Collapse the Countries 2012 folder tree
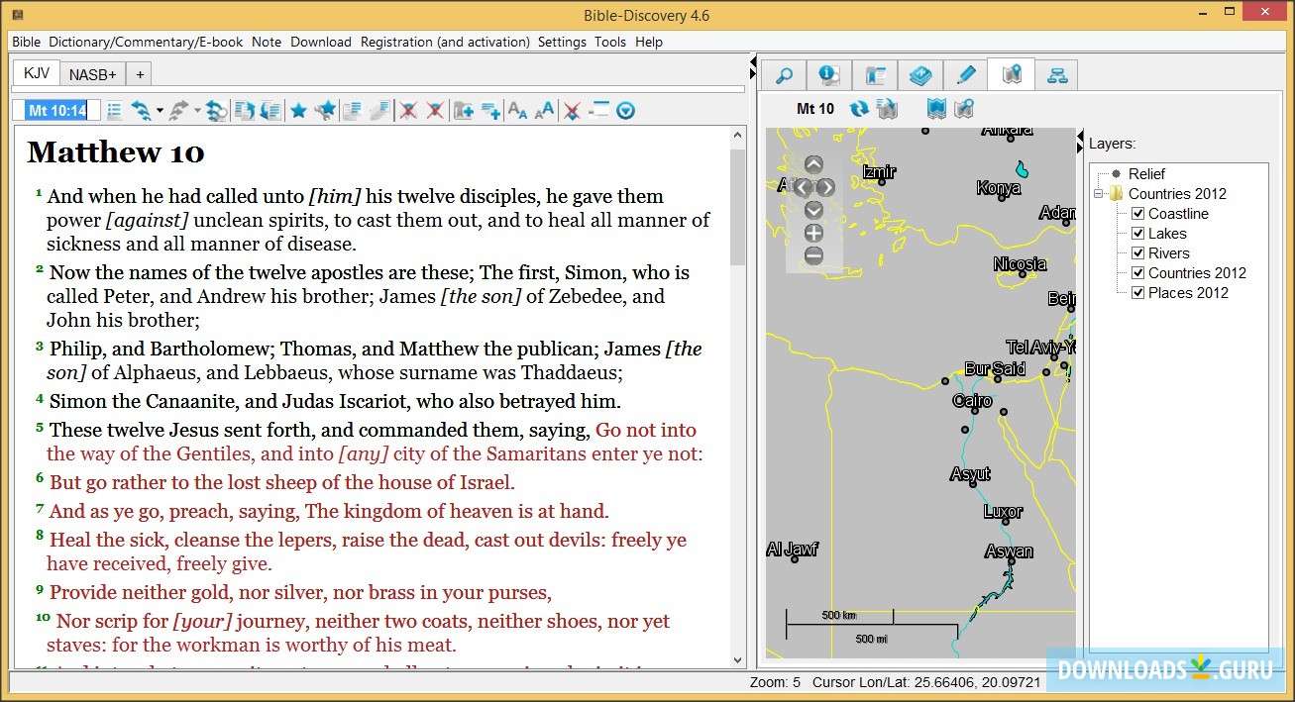This screenshot has height=702, width=1295. click(x=1099, y=194)
